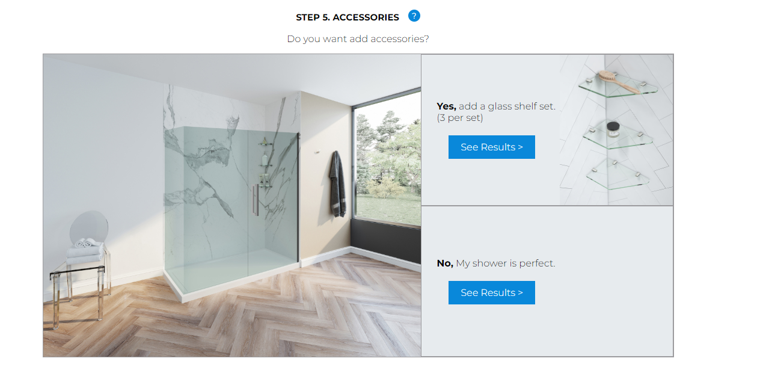The width and height of the screenshot is (769, 379).
Task: Click the black-lid jar on middle shelf
Action: click(613, 129)
